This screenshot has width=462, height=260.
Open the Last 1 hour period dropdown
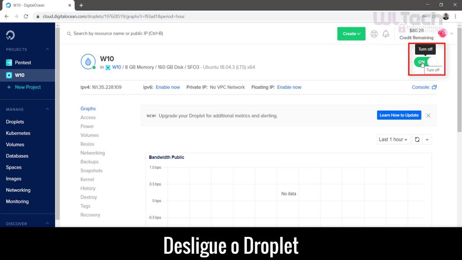393,139
